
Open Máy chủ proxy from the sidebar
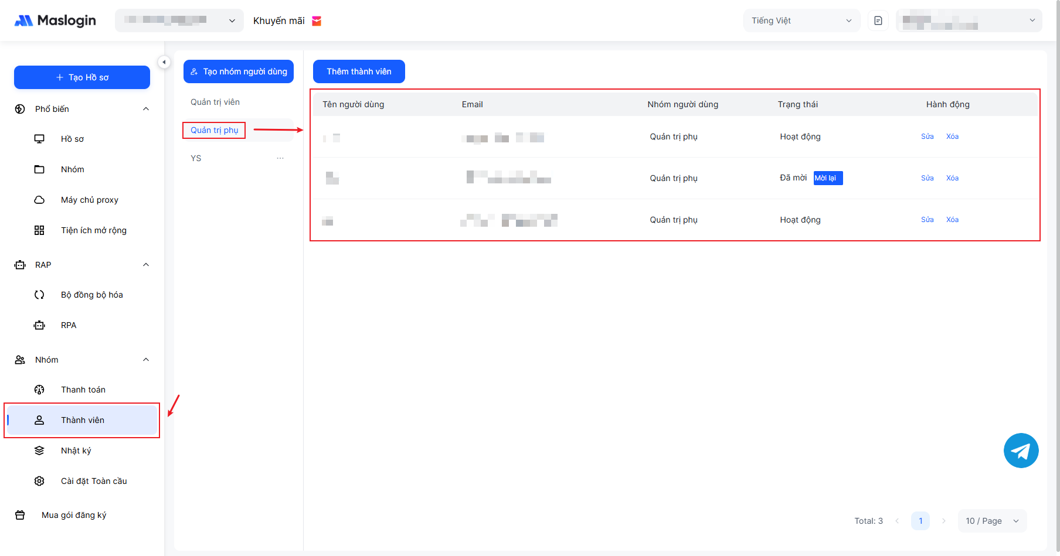pyautogui.click(x=89, y=200)
